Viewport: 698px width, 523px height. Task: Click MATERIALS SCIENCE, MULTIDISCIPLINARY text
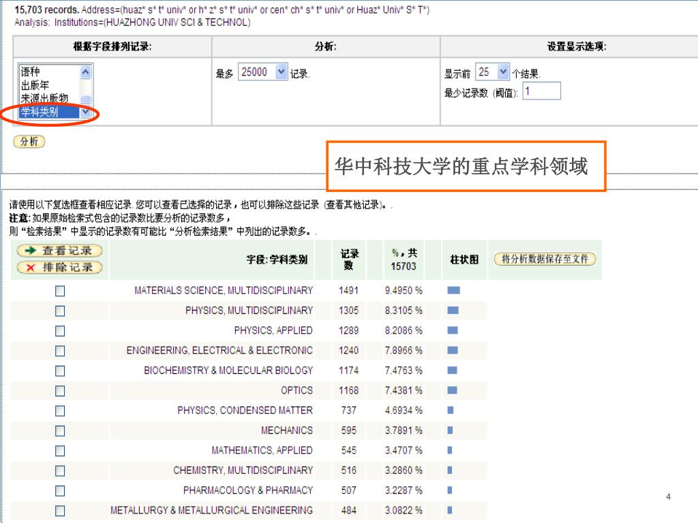[x=224, y=290]
